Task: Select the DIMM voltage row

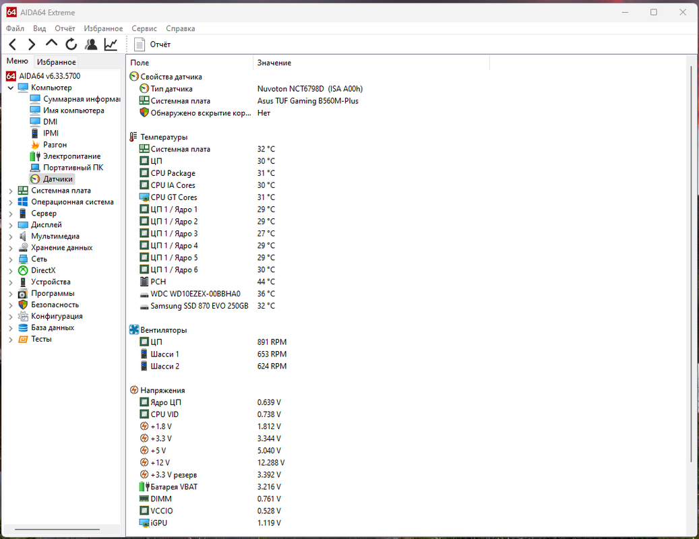Action: click(x=210, y=499)
